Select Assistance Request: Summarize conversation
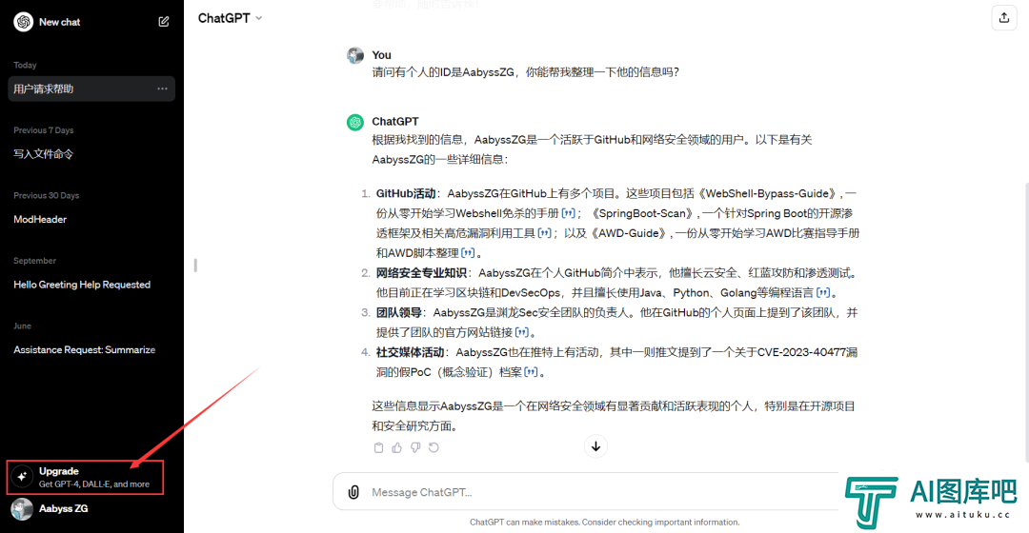 pos(84,349)
